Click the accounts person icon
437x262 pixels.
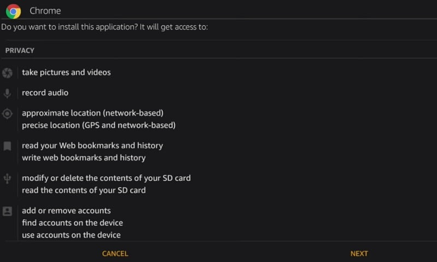point(7,211)
